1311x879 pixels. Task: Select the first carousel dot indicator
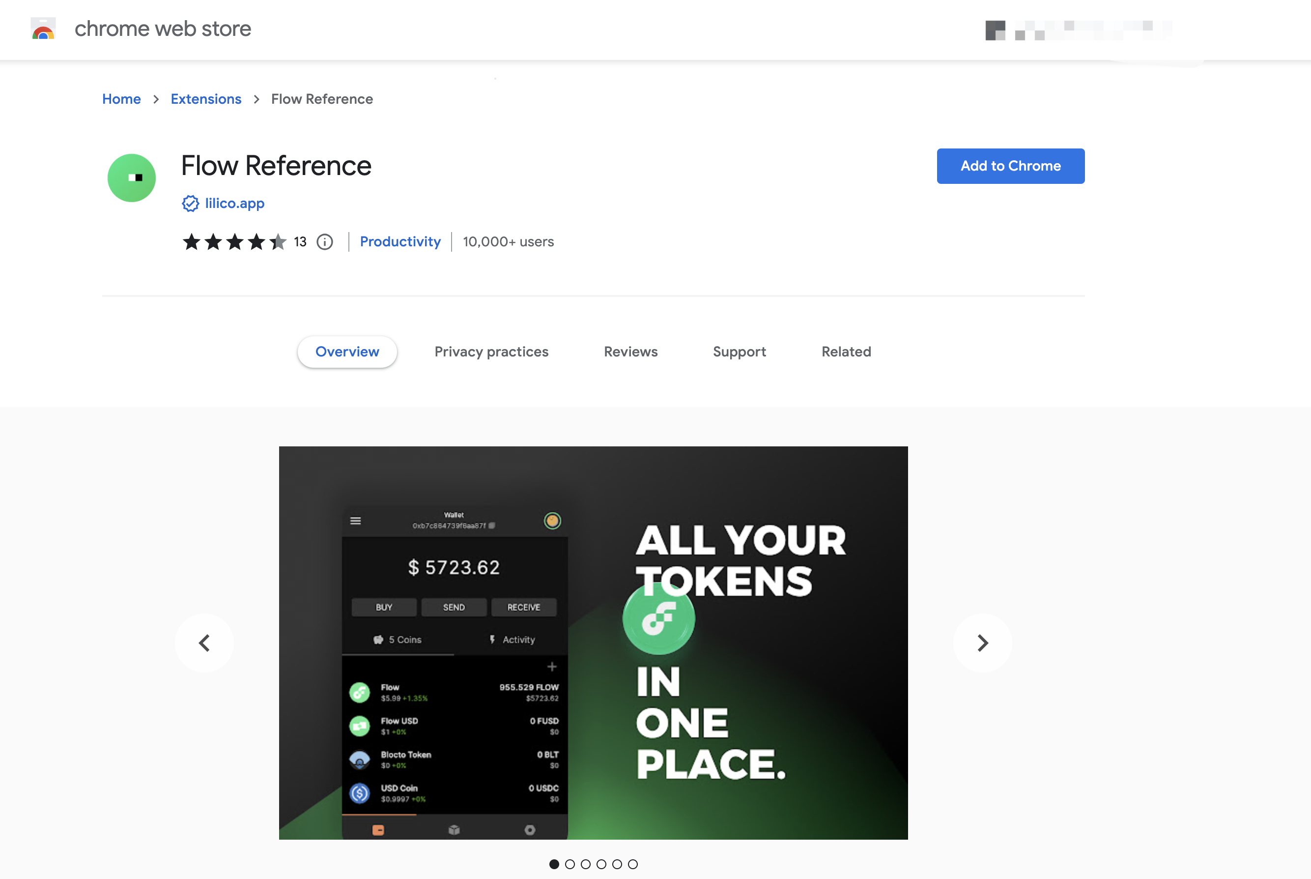point(554,864)
